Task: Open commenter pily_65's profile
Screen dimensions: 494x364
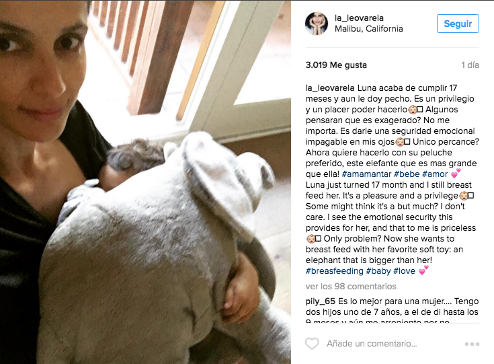Action: (x=321, y=301)
